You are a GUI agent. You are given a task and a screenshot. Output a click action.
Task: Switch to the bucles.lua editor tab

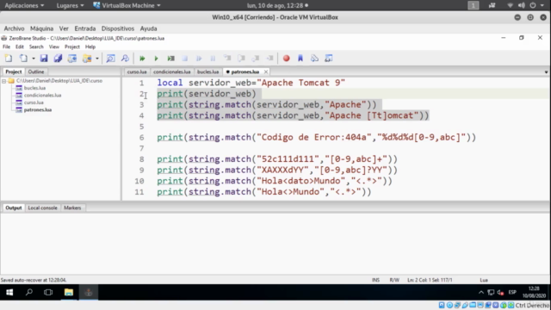point(207,71)
